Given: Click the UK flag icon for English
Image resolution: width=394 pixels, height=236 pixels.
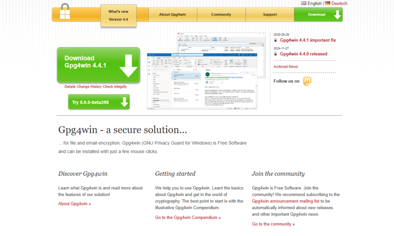Looking at the screenshot, I should [x=304, y=3].
